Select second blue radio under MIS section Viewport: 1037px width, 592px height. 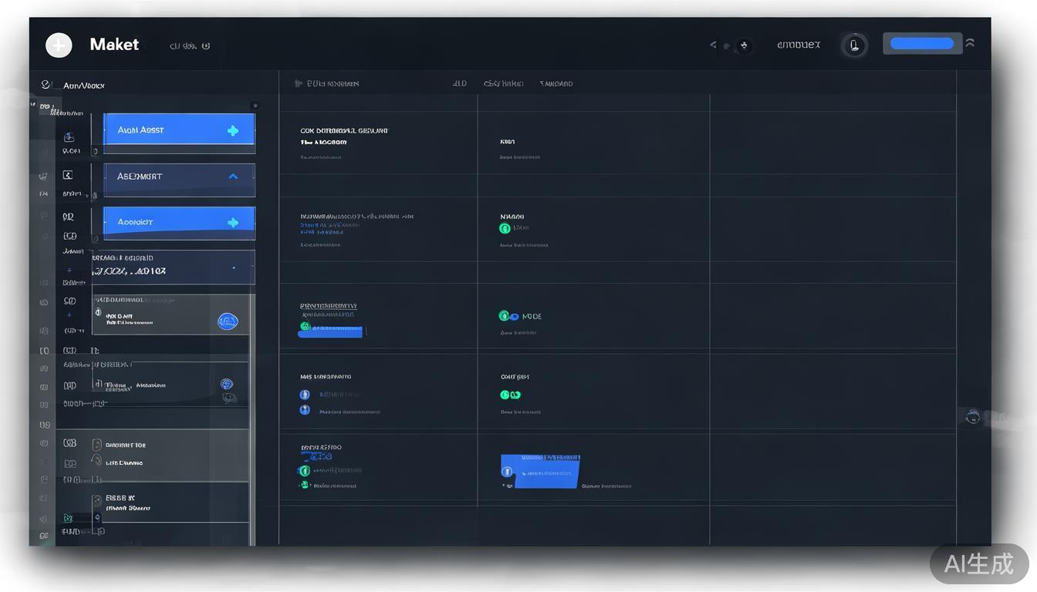305,410
